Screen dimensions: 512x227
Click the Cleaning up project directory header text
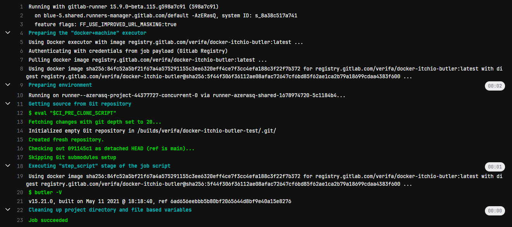click(110, 210)
